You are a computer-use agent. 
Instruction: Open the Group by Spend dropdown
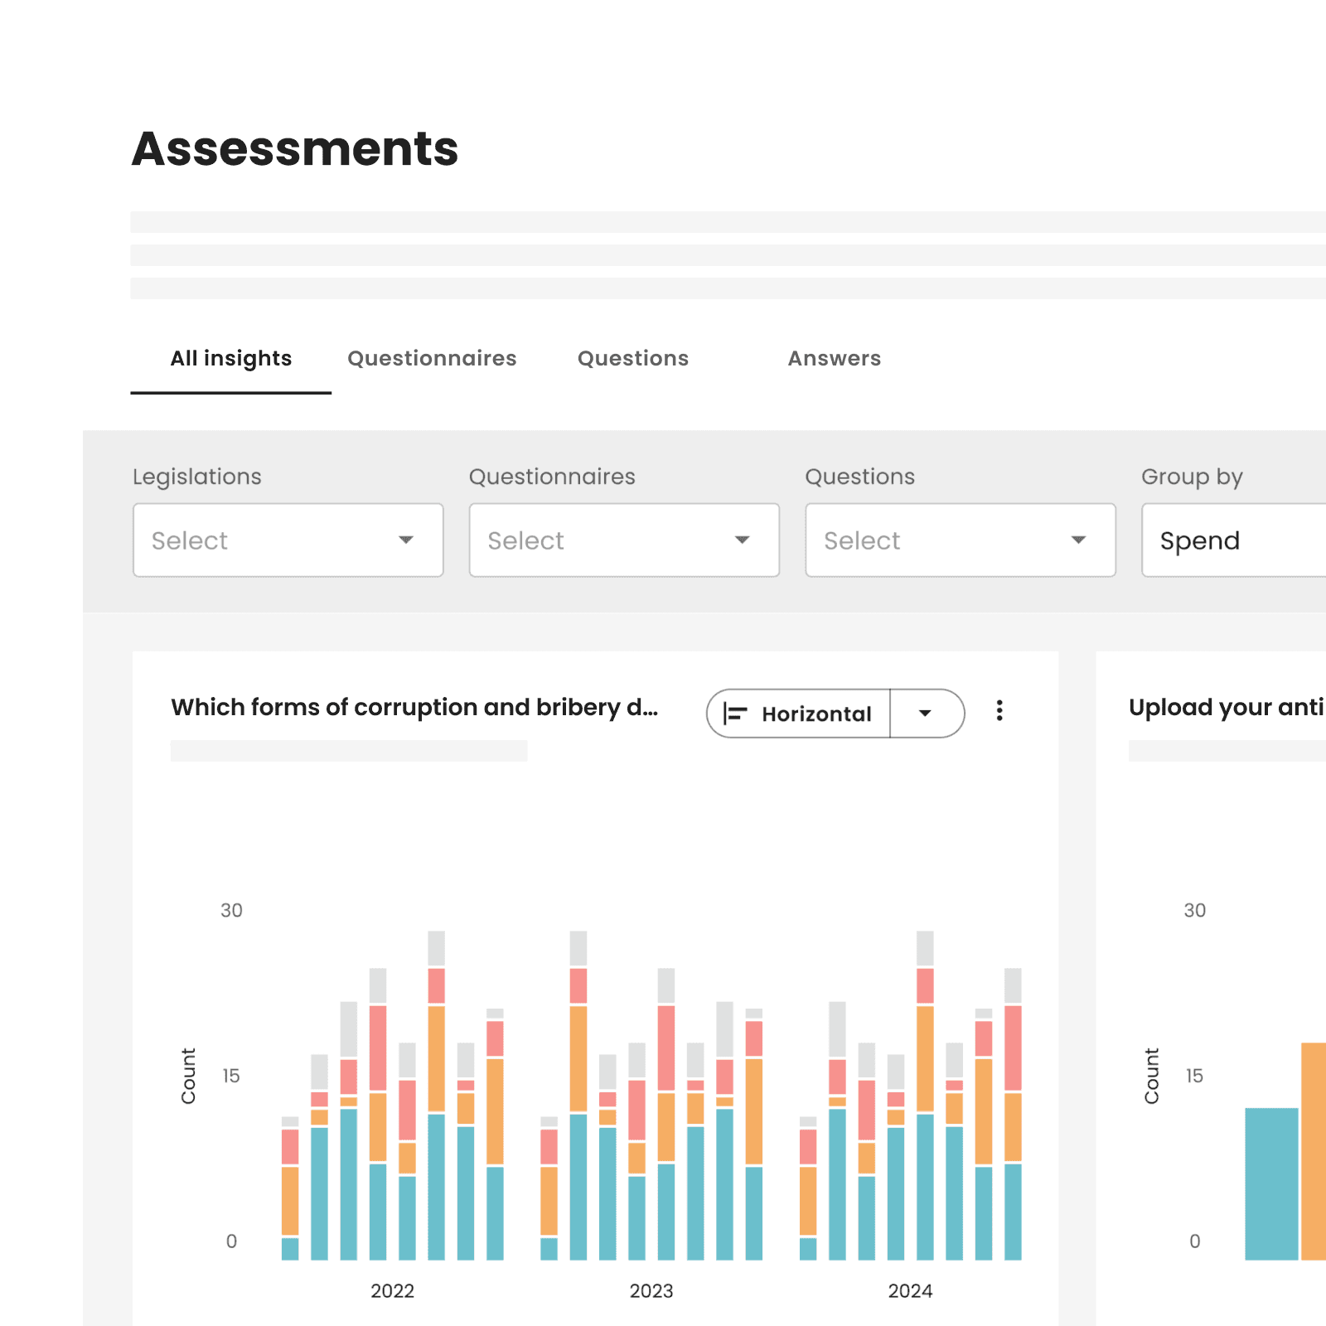pyautogui.click(x=1235, y=540)
